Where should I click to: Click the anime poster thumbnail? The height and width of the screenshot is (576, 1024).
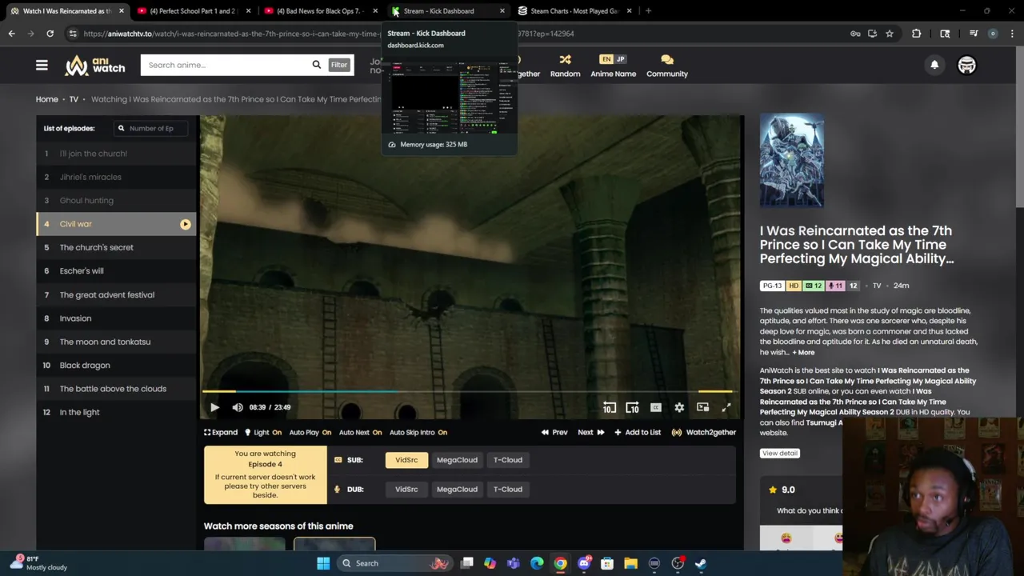(791, 161)
